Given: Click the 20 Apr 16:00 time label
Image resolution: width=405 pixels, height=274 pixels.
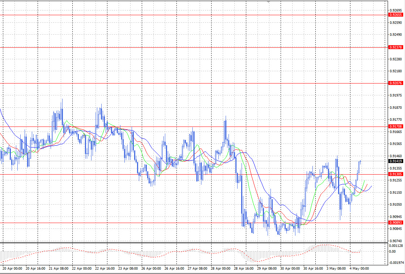Looking at the screenshot, I should tap(36, 269).
